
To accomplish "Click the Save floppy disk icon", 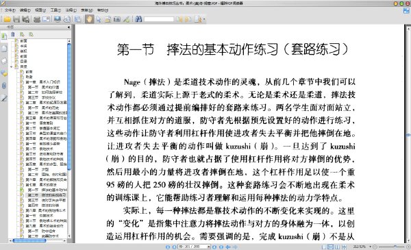I will [x=16, y=19].
